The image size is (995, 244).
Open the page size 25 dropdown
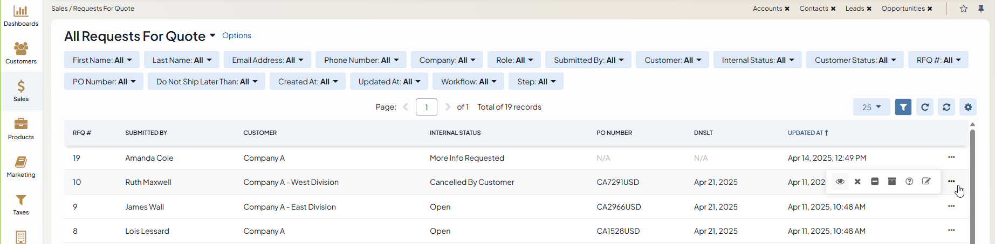click(x=871, y=107)
